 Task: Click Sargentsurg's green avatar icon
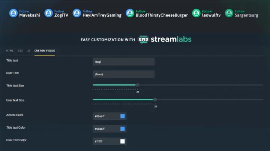coord(229,13)
